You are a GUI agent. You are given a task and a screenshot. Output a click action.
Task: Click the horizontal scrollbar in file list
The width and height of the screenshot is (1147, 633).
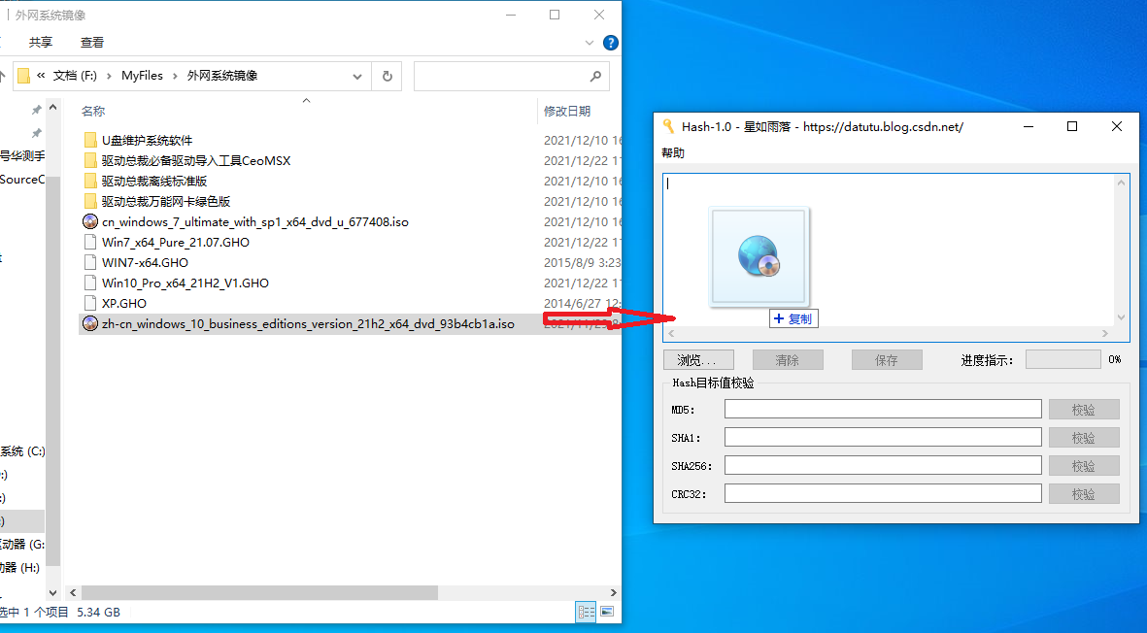pyautogui.click(x=259, y=592)
